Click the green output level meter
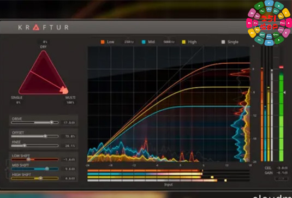Image resolution: width=292 pixels, height=198 pixels. pos(281,116)
